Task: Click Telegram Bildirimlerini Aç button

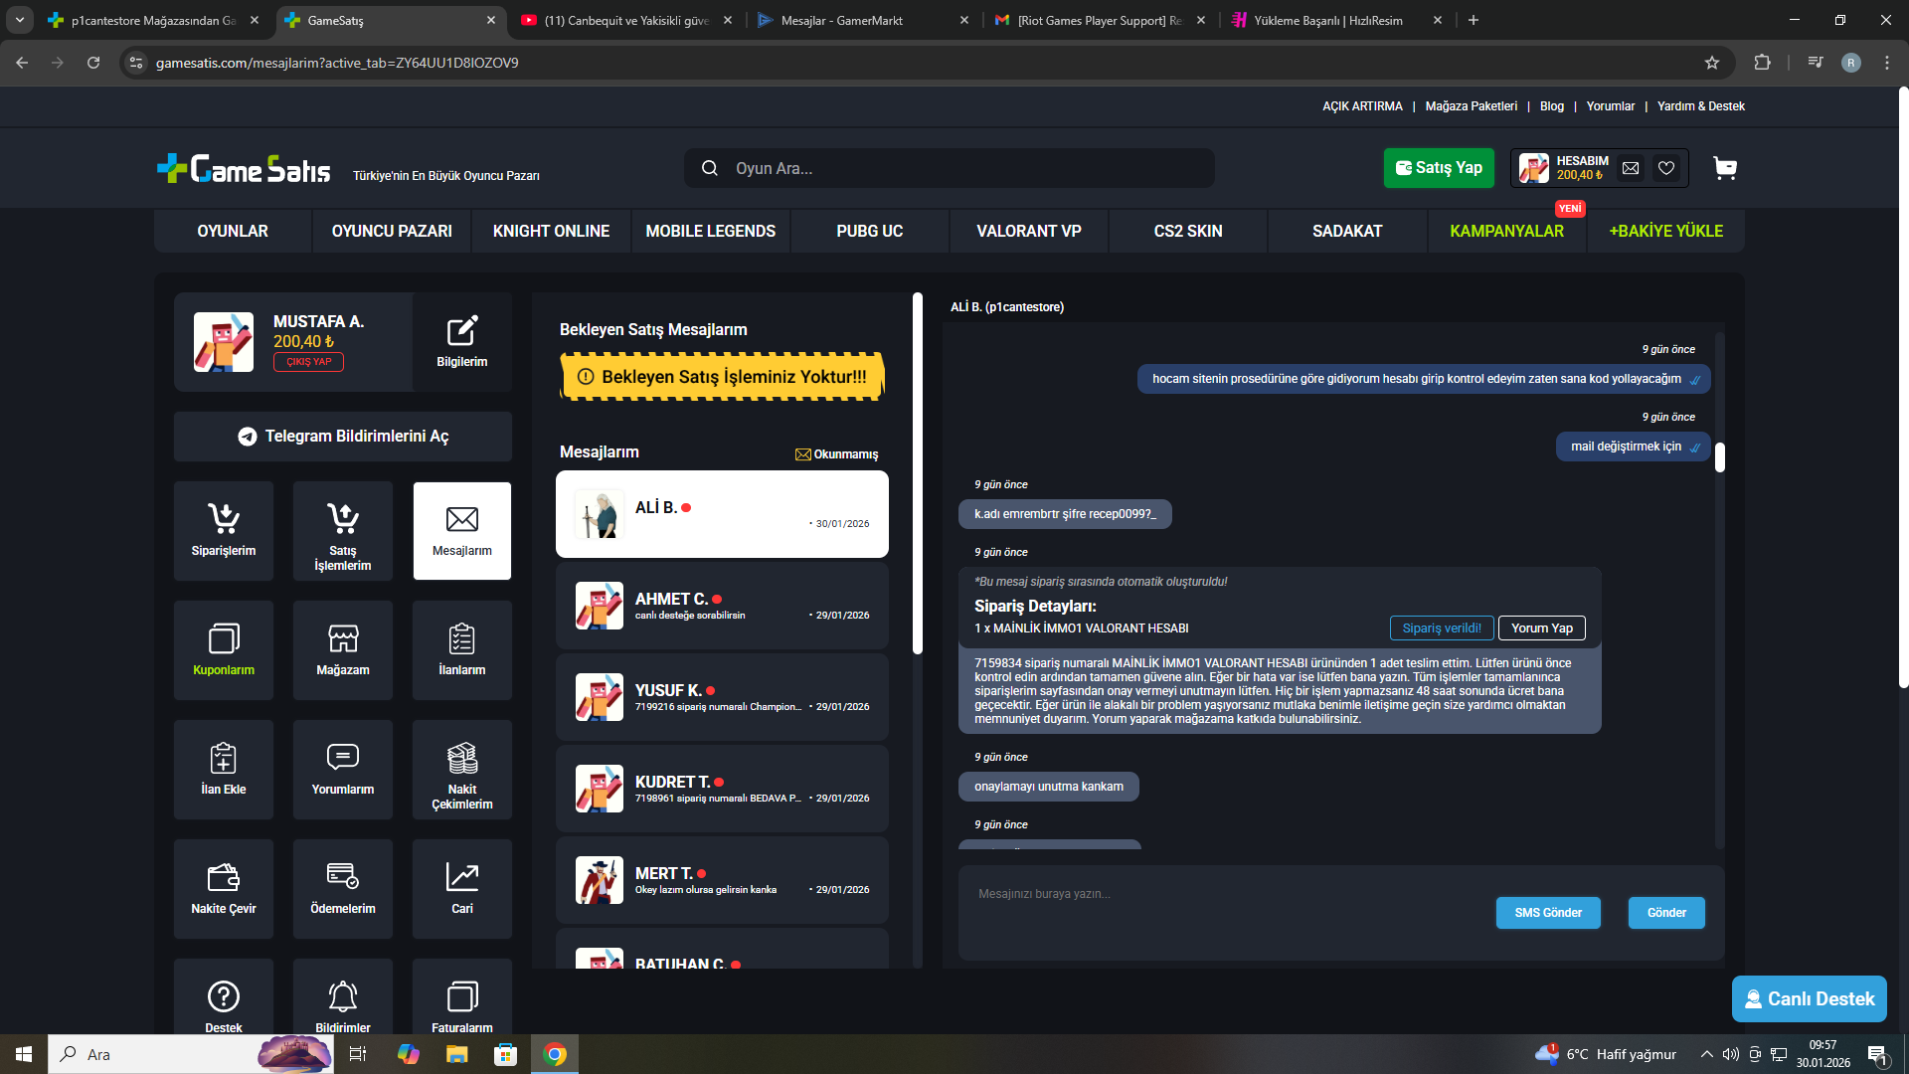Action: coord(343,437)
